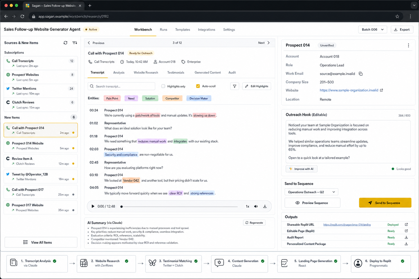Click Improve with AI
Viewport: 419px width, 279px height.
(x=301, y=169)
